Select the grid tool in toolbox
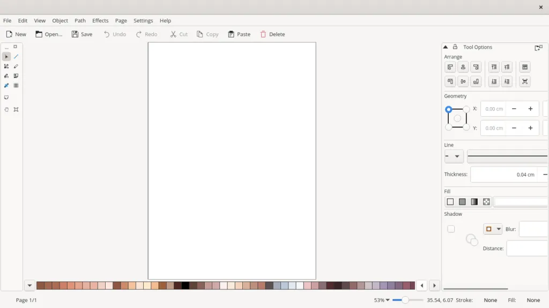 16,86
